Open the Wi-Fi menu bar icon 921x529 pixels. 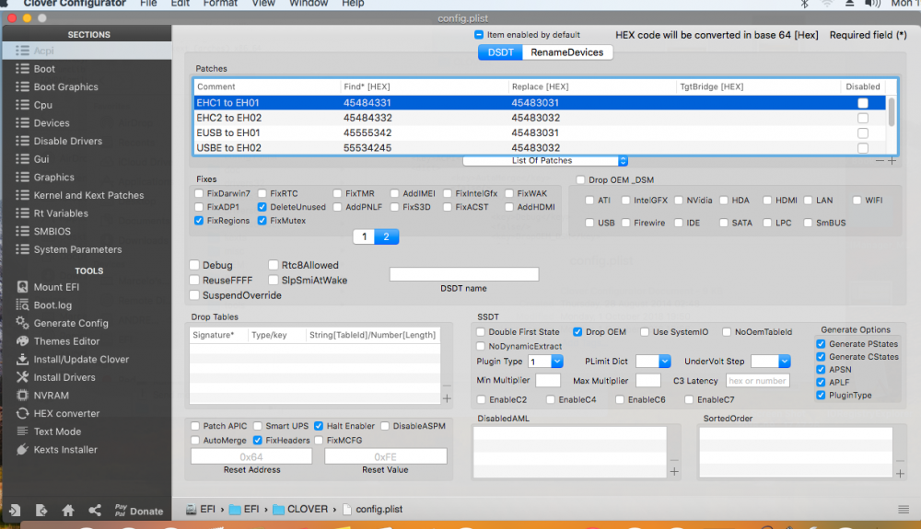[x=827, y=4]
